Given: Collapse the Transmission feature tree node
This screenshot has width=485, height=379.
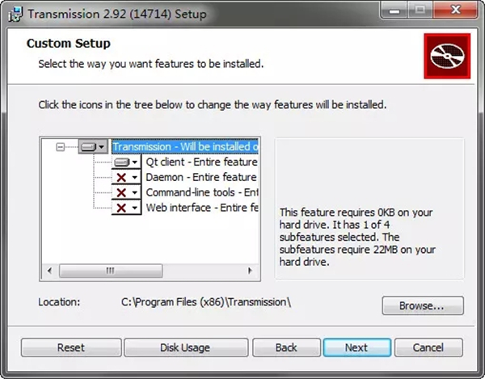Looking at the screenshot, I should pos(60,147).
